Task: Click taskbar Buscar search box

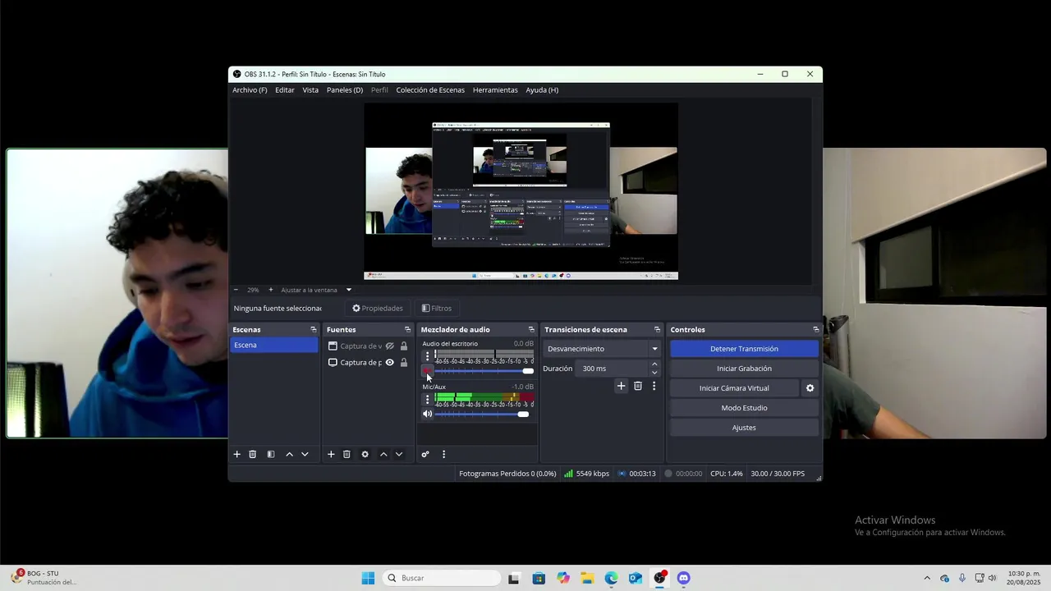Action: pyautogui.click(x=442, y=578)
